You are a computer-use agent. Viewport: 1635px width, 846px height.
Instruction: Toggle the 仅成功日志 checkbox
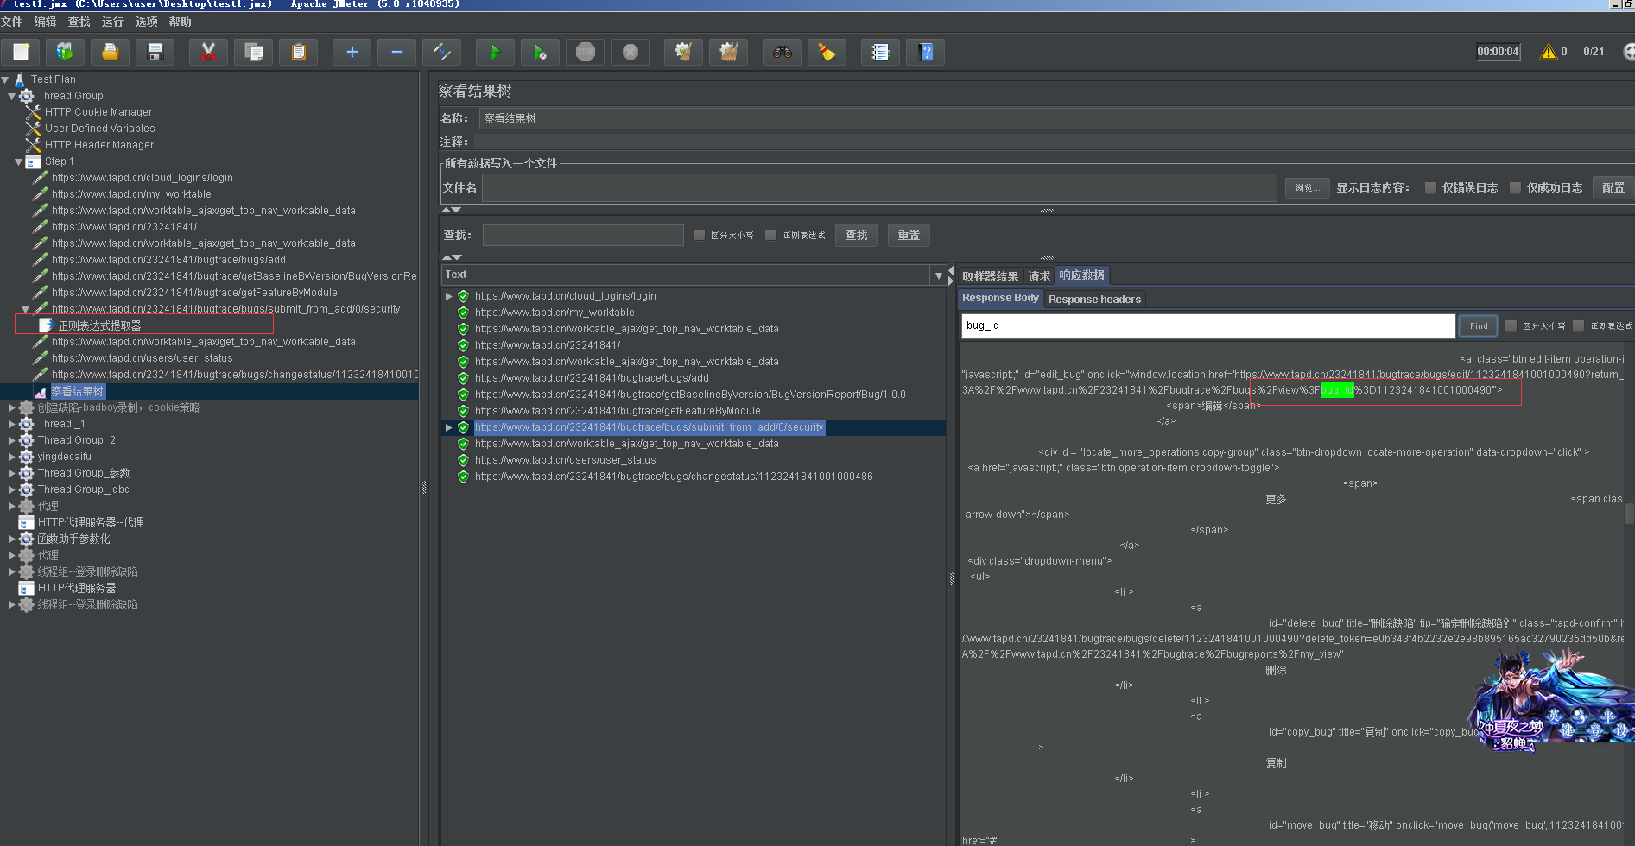1515,187
